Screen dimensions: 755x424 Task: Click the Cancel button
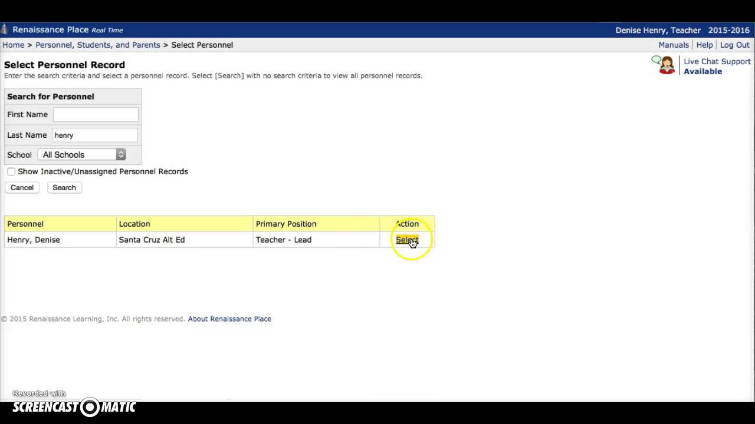click(22, 187)
